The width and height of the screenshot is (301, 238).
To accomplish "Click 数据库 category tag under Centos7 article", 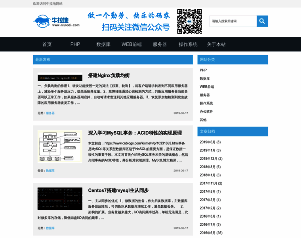I will [x=50, y=228].
